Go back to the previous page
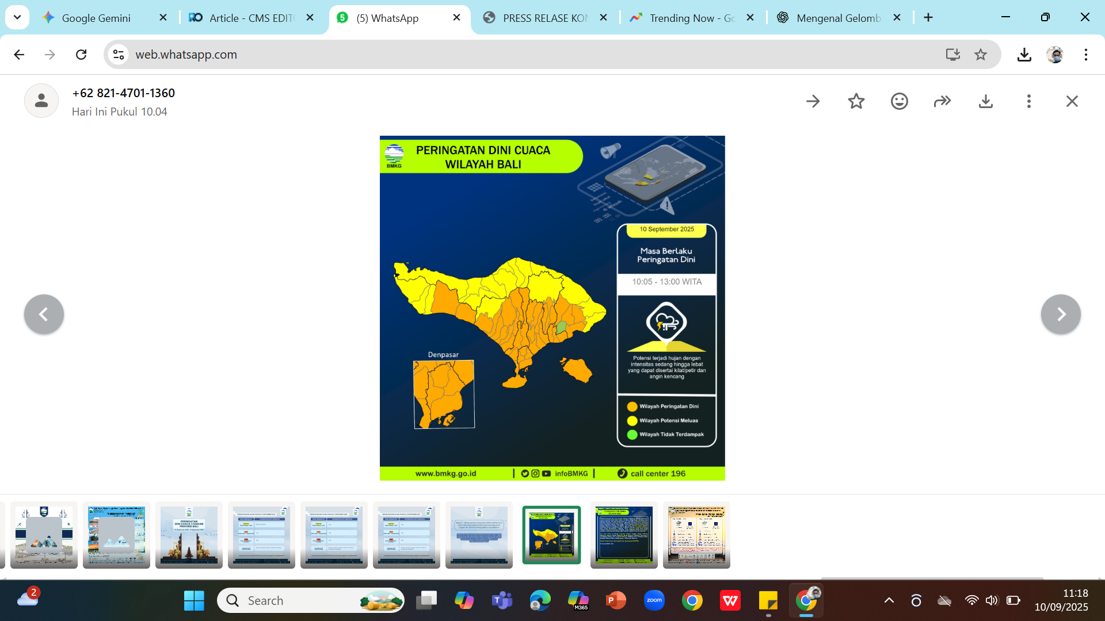Screen dimensions: 1105x621 click(x=19, y=55)
